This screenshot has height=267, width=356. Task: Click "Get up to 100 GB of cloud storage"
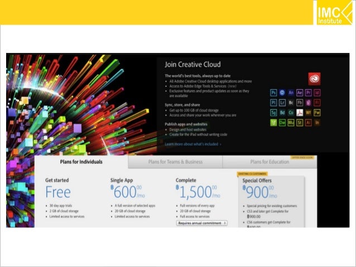pyautogui.click(x=194, y=110)
